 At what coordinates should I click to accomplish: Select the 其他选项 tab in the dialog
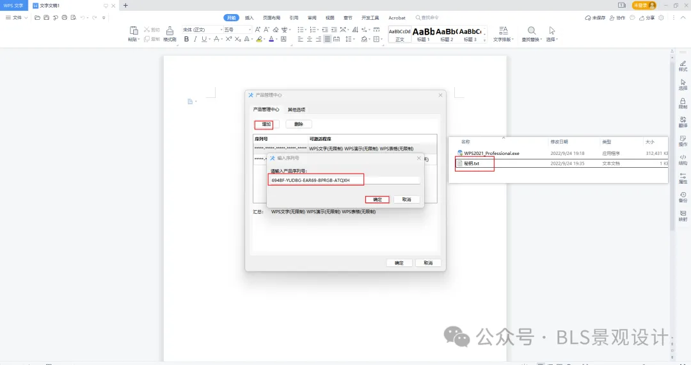coord(296,109)
